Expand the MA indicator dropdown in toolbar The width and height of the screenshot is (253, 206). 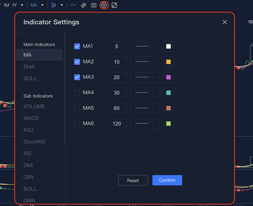coord(42,5)
